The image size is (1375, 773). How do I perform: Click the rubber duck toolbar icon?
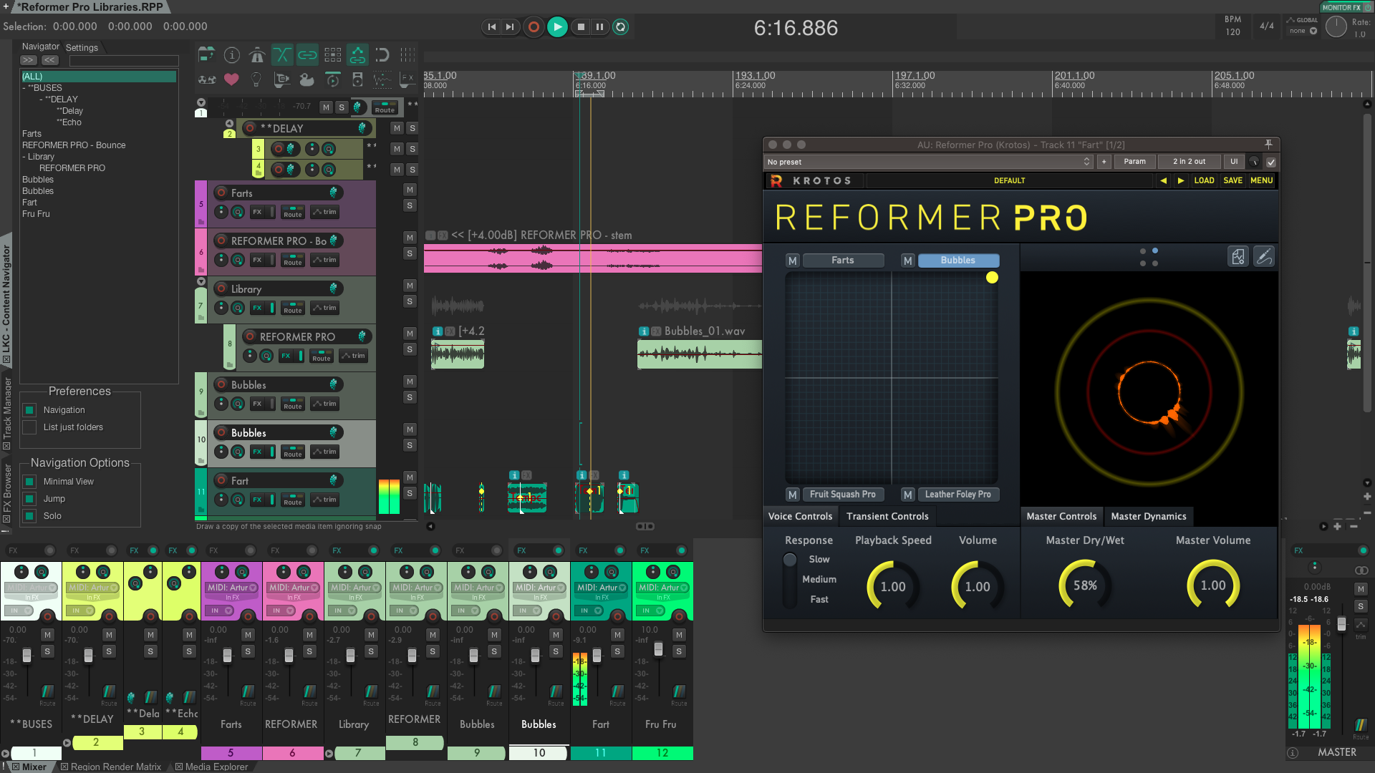pyautogui.click(x=307, y=79)
